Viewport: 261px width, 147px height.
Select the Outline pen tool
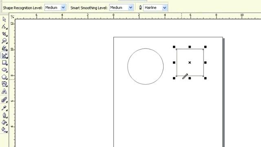click(x=4, y=115)
